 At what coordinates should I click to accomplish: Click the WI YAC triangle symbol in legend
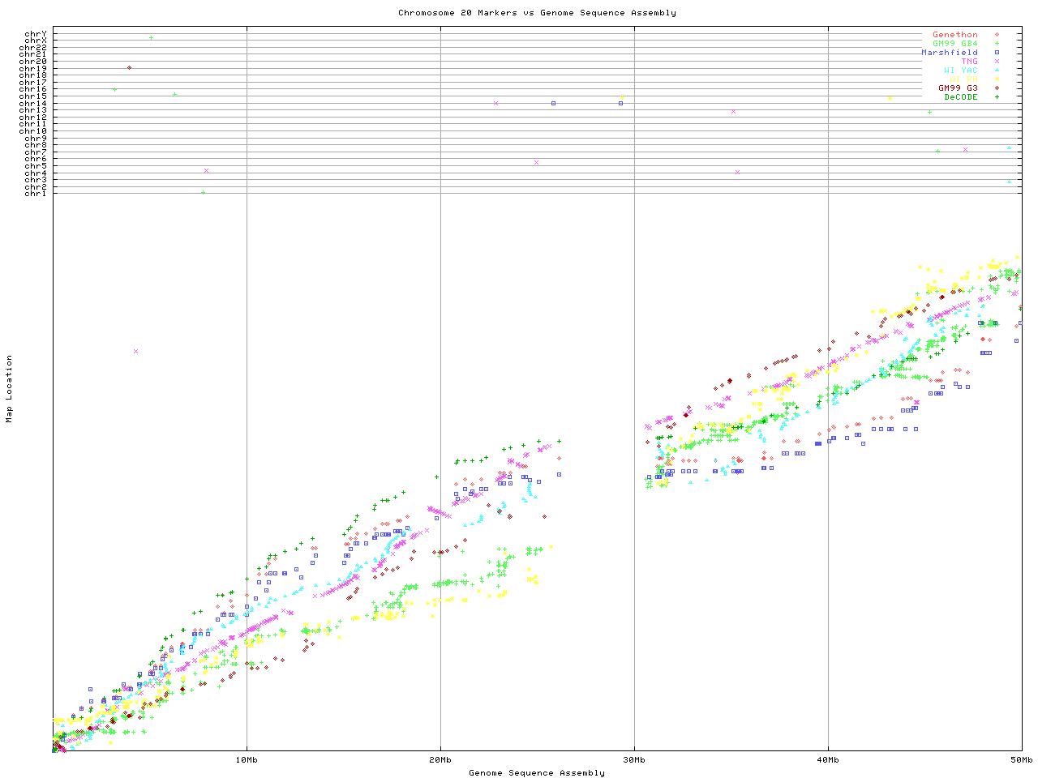997,71
